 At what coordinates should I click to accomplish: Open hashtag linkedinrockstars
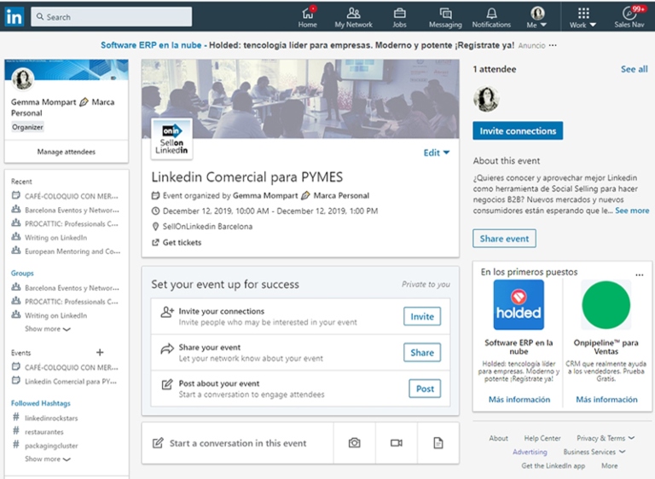[x=51, y=418]
